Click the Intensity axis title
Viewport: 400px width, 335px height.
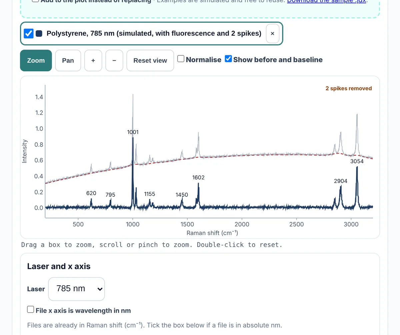(x=24, y=151)
